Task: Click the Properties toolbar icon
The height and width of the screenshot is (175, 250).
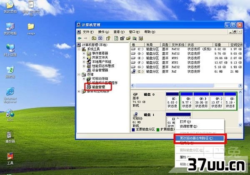Action: tap(122, 38)
